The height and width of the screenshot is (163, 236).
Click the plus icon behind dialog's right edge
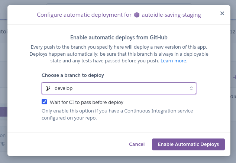pos(234,77)
